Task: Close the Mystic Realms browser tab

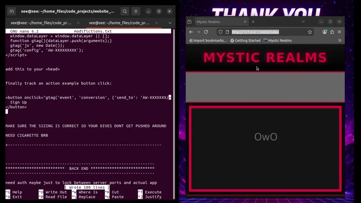Action: (245, 22)
